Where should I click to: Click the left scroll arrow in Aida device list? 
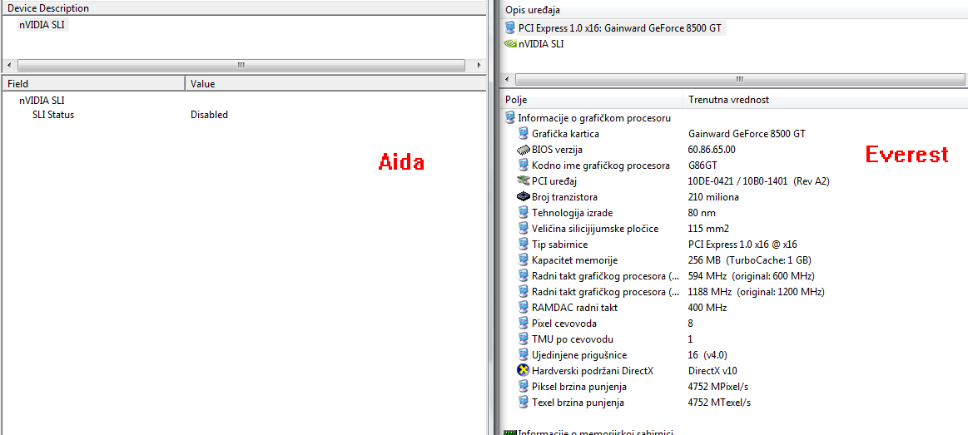click(8, 65)
